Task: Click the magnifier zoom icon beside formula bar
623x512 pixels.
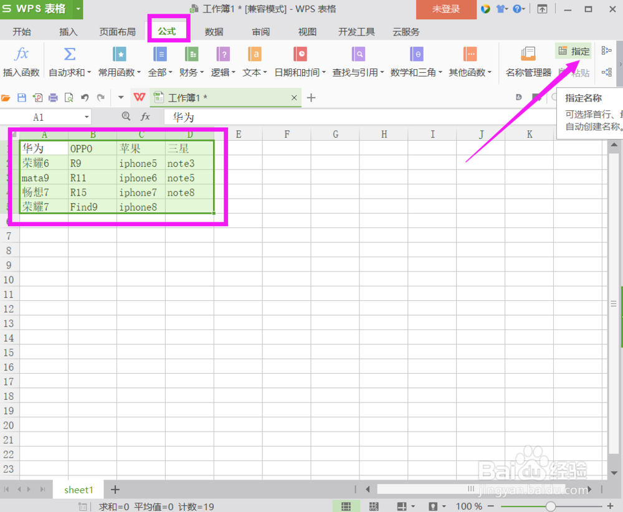Action: 126,116
